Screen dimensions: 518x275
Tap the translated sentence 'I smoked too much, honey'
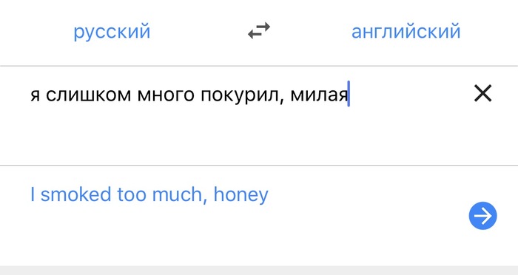149,194
